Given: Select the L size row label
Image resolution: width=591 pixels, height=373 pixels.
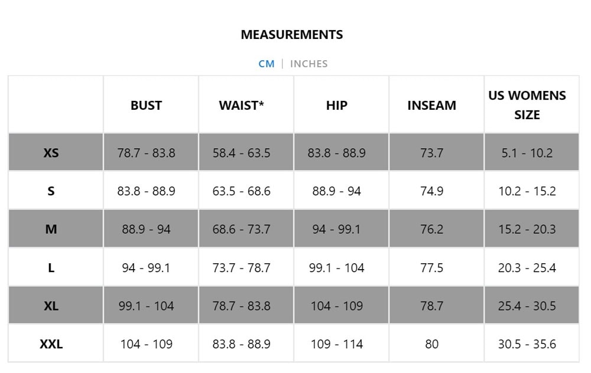Looking at the screenshot, I should coord(51,268).
